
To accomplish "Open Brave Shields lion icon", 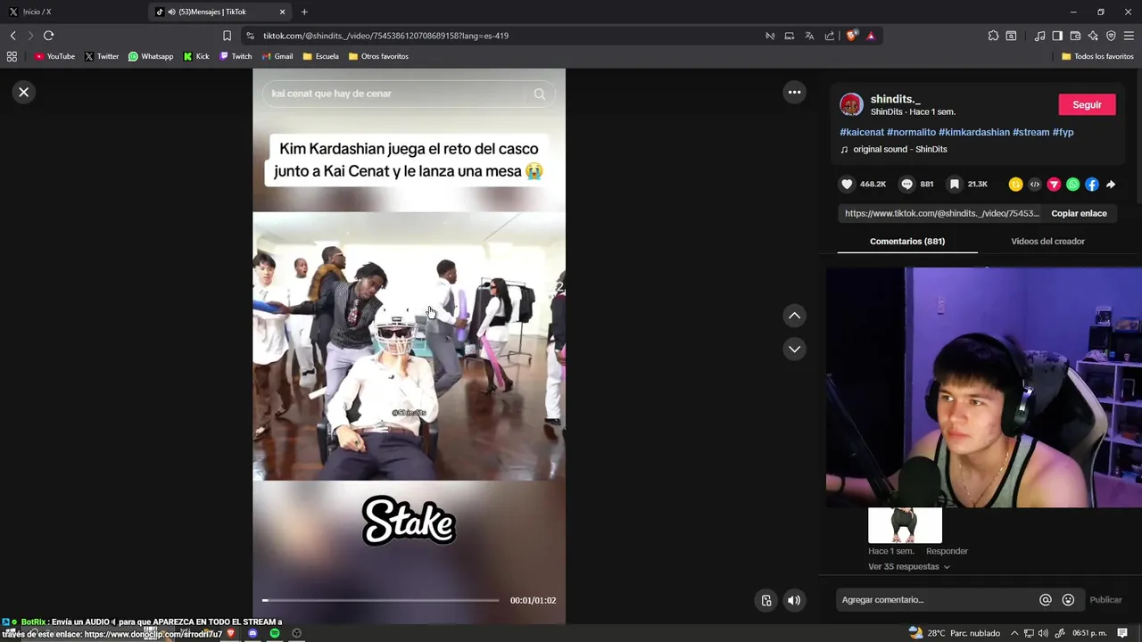I will [x=851, y=36].
